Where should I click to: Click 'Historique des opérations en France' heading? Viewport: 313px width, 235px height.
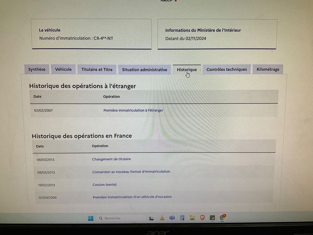(82, 136)
